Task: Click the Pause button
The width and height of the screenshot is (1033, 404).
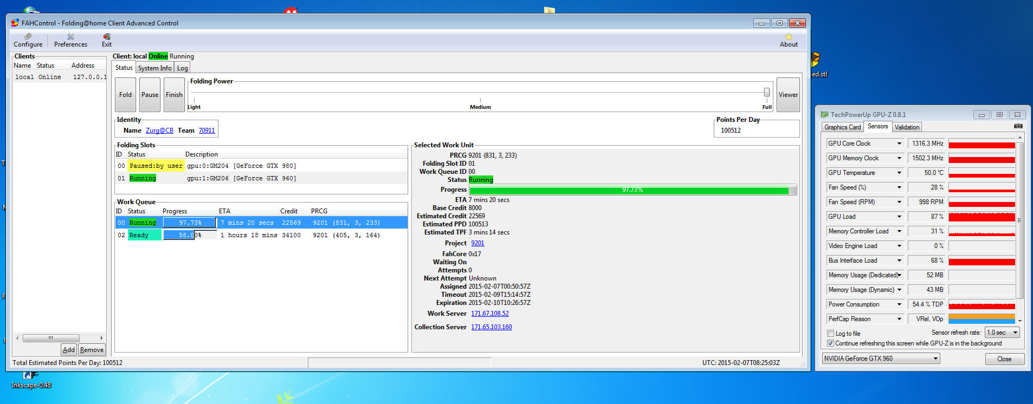Action: tap(150, 95)
